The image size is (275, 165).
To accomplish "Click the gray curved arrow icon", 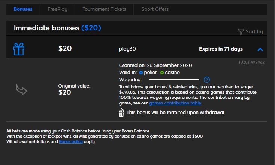I will click(x=22, y=89).
